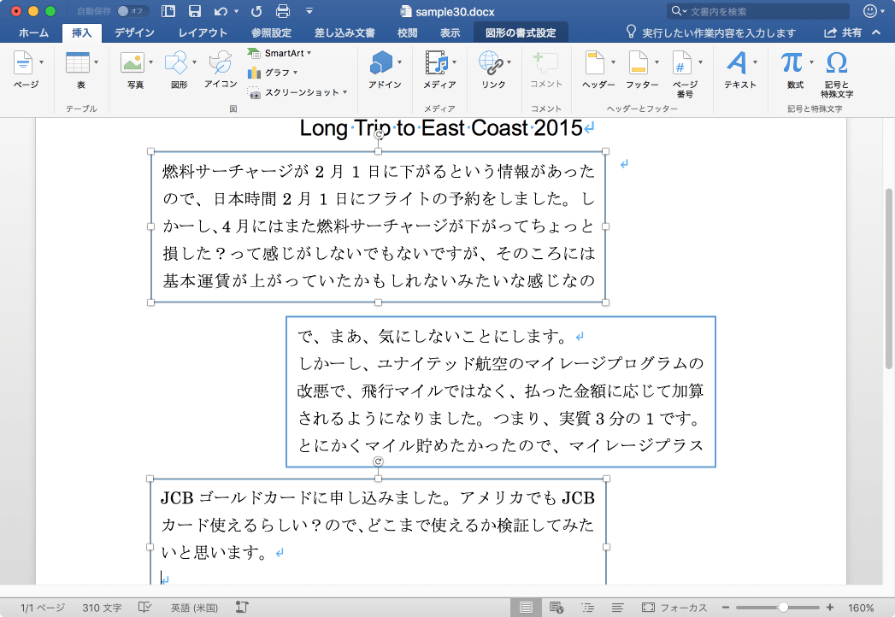Open the 図形 dropdown arrow
This screenshot has width=895, height=617.
[195, 62]
